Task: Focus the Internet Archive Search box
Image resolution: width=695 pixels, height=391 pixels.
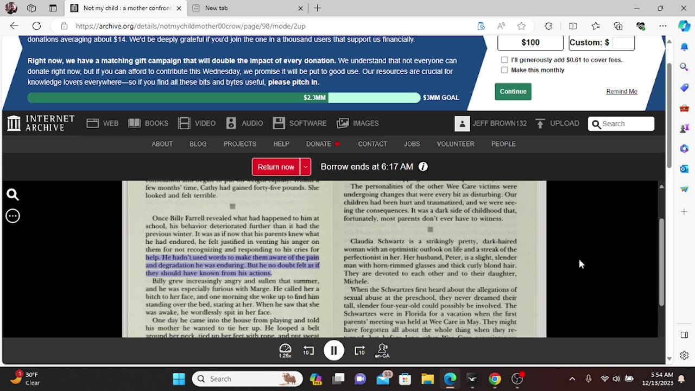Action: (621, 124)
